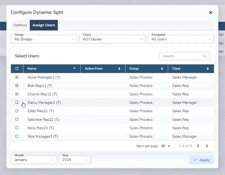Click Sales Process group in Kelly row
Image resolution: width=225 pixels, height=175 pixels.
[141, 128]
